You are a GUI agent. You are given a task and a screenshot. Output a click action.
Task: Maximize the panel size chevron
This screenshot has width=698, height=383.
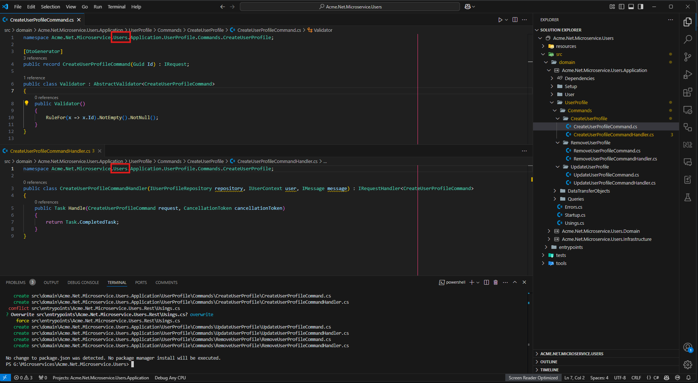[515, 282]
